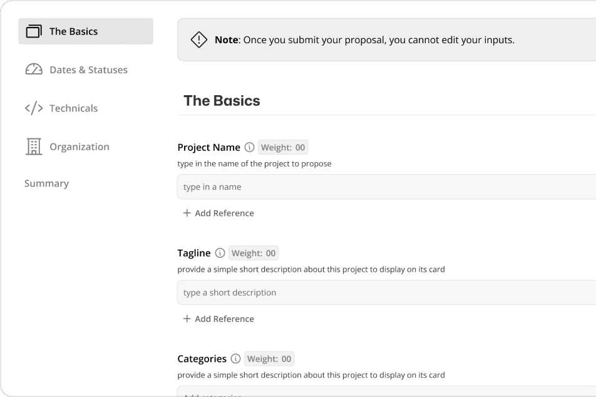The width and height of the screenshot is (596, 397).
Task: Switch to the Technicals section
Action: coord(73,108)
